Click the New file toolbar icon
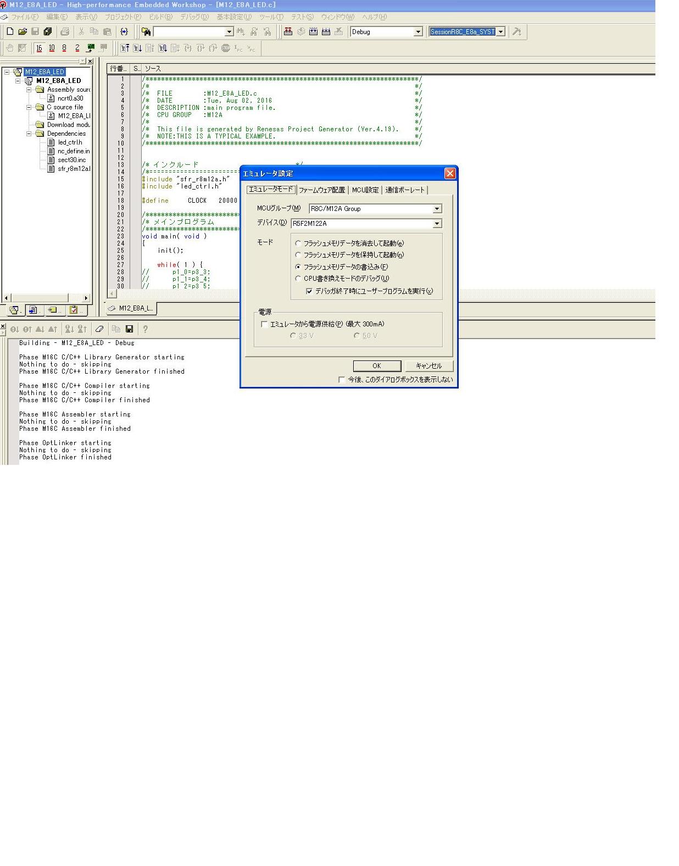 pyautogui.click(x=10, y=32)
